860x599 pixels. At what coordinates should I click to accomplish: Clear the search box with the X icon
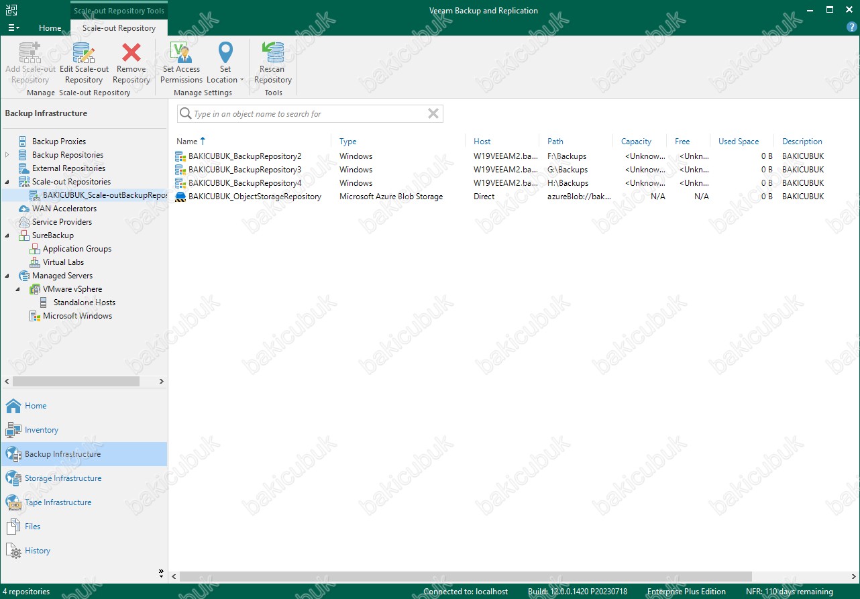(433, 114)
